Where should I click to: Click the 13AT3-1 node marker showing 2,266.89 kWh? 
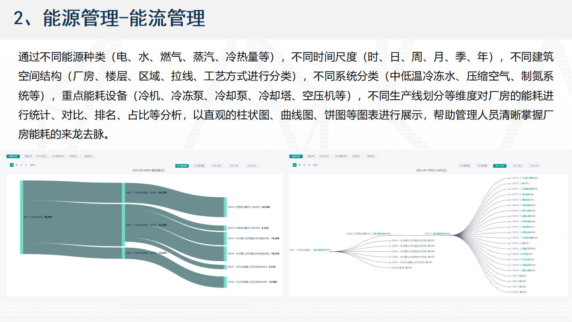click(510, 189)
